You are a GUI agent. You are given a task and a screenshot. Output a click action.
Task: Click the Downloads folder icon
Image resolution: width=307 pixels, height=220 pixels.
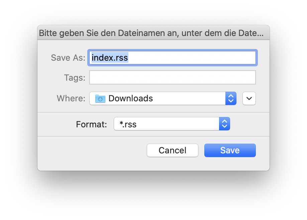[100, 99]
